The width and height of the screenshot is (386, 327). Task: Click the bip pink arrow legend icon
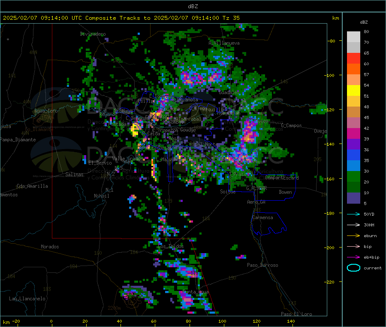[x=353, y=246]
